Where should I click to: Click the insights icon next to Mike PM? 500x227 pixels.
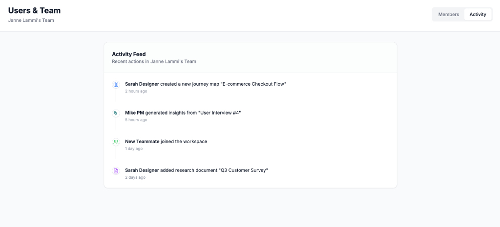point(116,113)
